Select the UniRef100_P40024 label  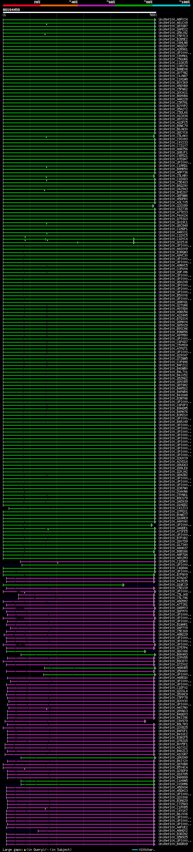[173, 216]
